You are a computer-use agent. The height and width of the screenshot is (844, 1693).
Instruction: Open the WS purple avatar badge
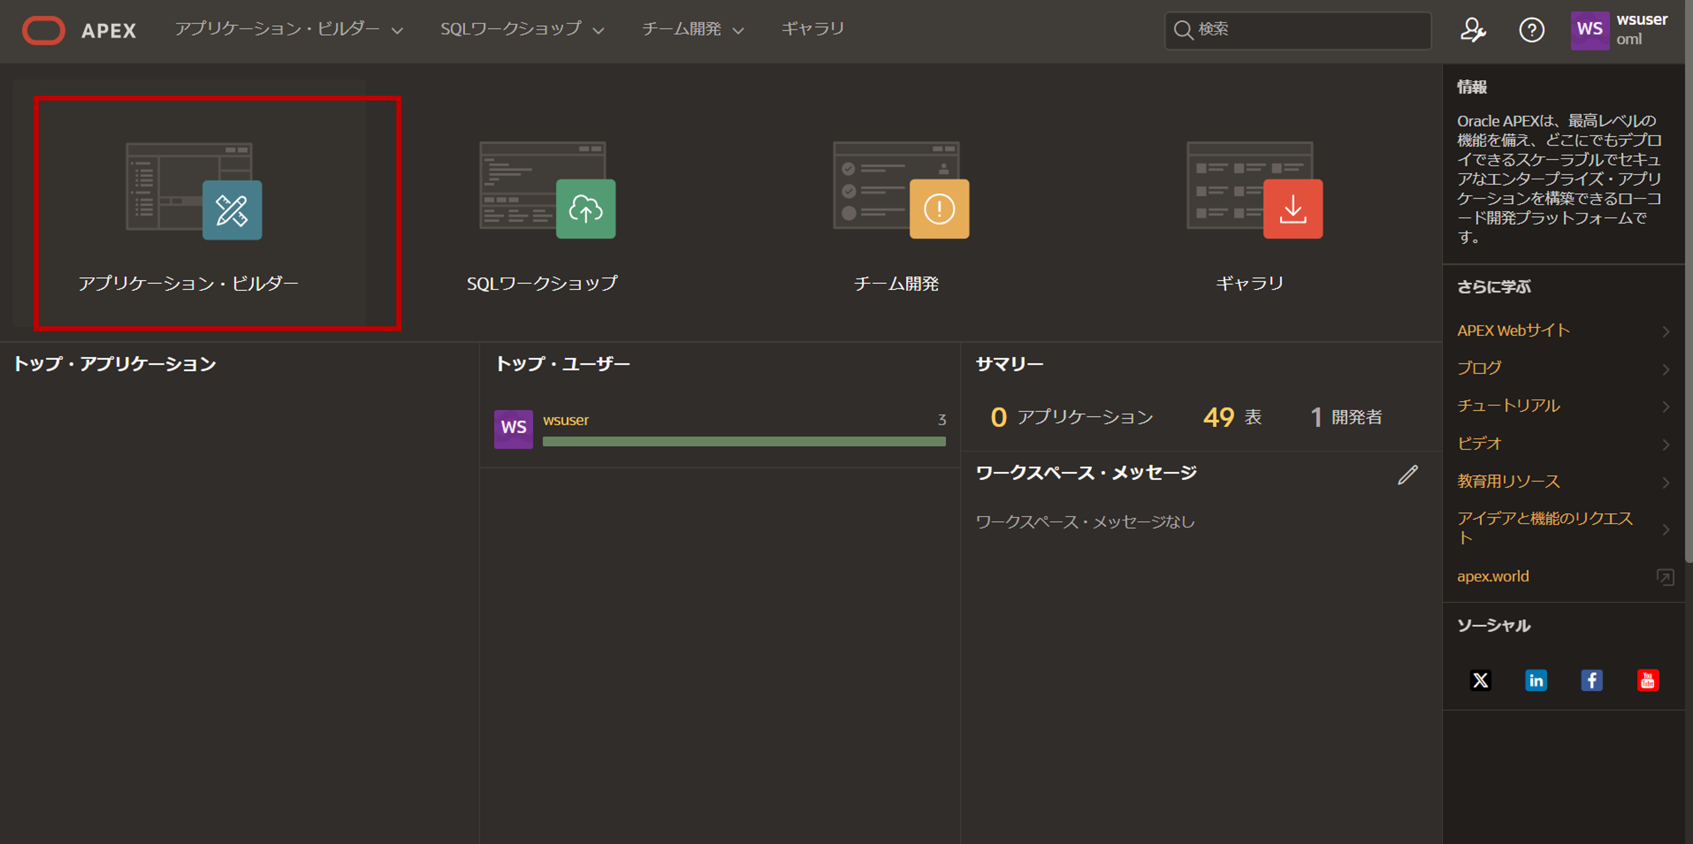point(1589,30)
